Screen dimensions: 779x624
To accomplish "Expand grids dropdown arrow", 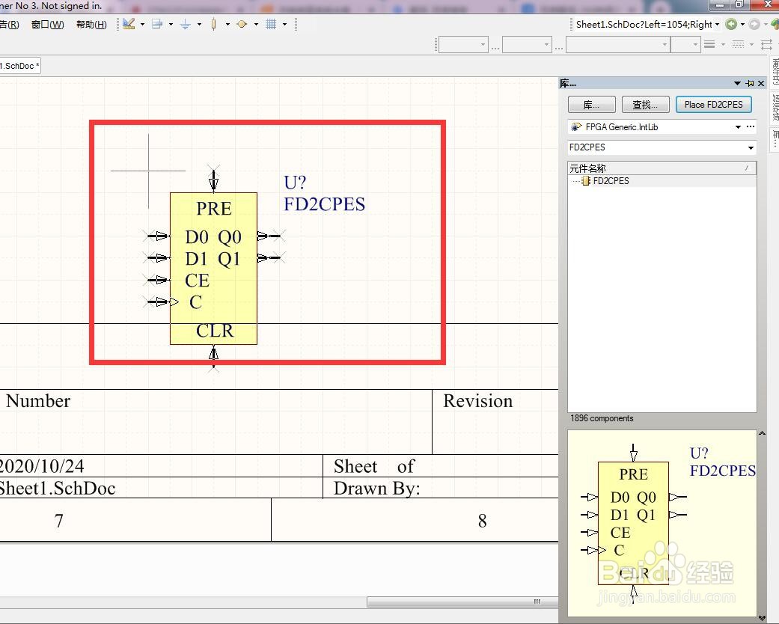I will [284, 24].
